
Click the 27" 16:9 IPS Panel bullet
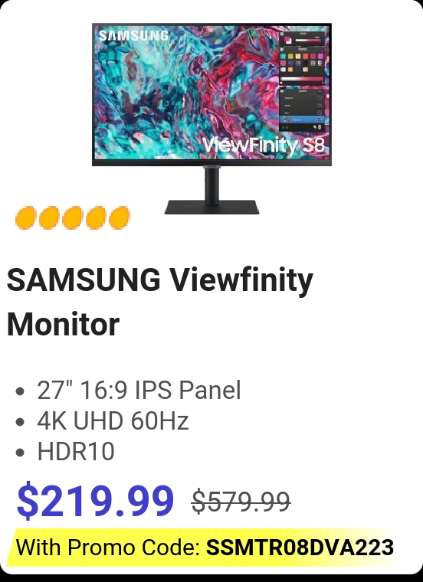pos(139,390)
